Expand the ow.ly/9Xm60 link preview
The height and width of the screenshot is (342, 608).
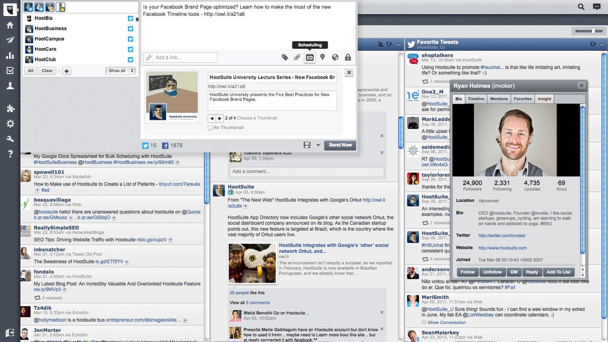178,162
